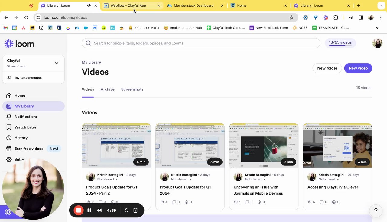The width and height of the screenshot is (387, 222).
Task: Click reactions icon on Journals video
Action: pos(259,202)
